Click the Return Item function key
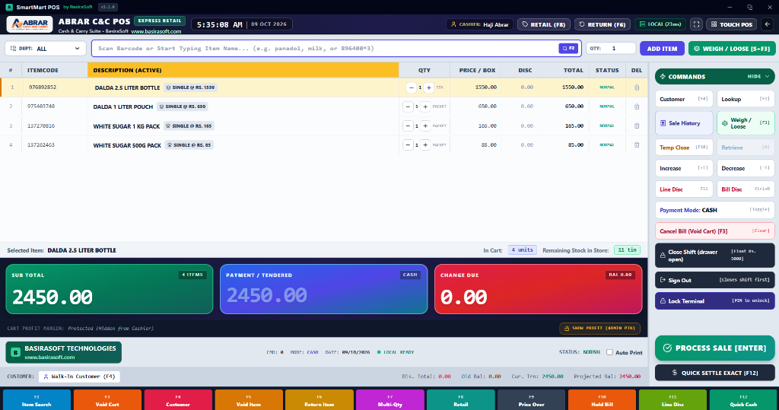 pos(319,401)
